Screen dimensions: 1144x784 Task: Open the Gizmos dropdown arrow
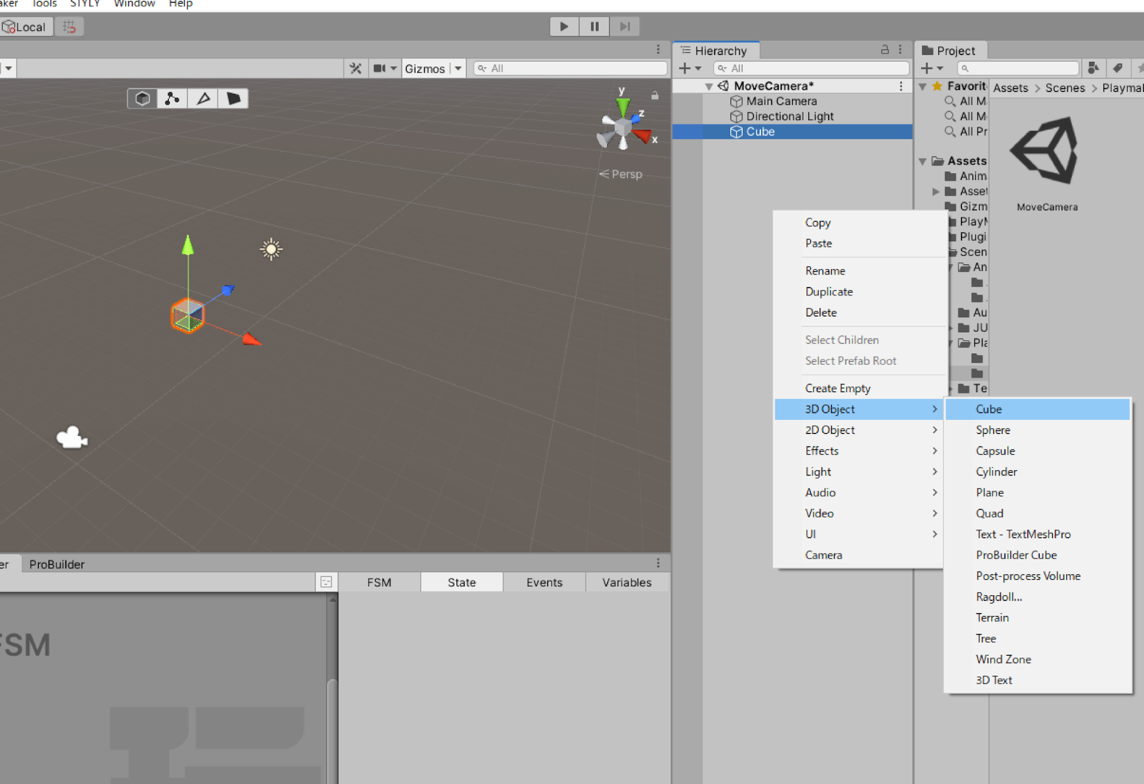[458, 69]
